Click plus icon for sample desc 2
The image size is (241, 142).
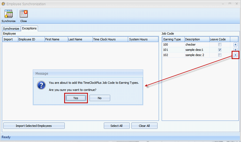pyautogui.click(x=235, y=55)
